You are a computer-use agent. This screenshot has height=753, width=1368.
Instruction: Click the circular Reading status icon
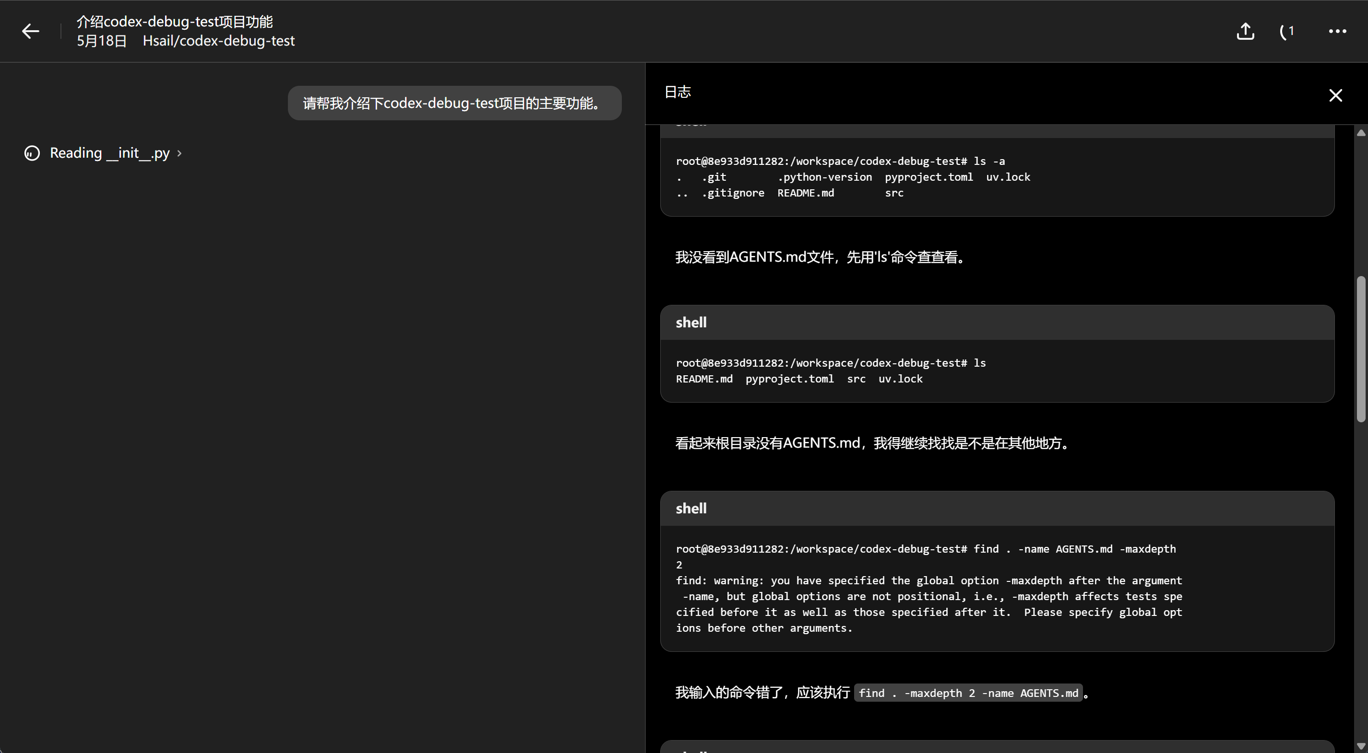(32, 153)
